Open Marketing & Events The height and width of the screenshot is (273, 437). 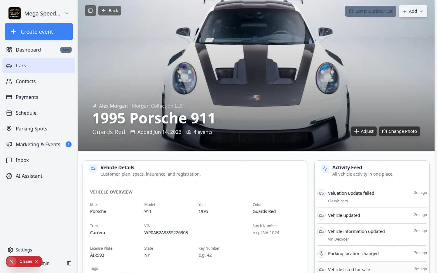[x=39, y=144]
